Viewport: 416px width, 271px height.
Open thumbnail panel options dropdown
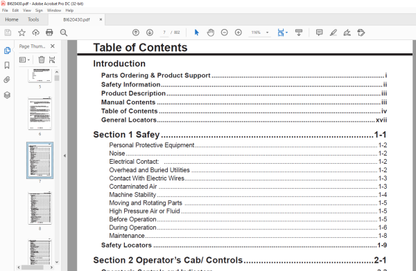tap(24, 60)
